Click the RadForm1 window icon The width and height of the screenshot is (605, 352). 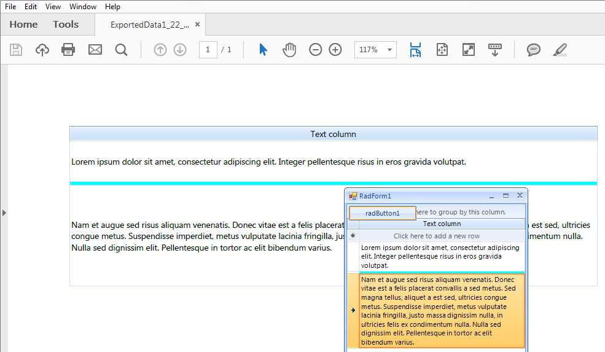[x=353, y=196]
